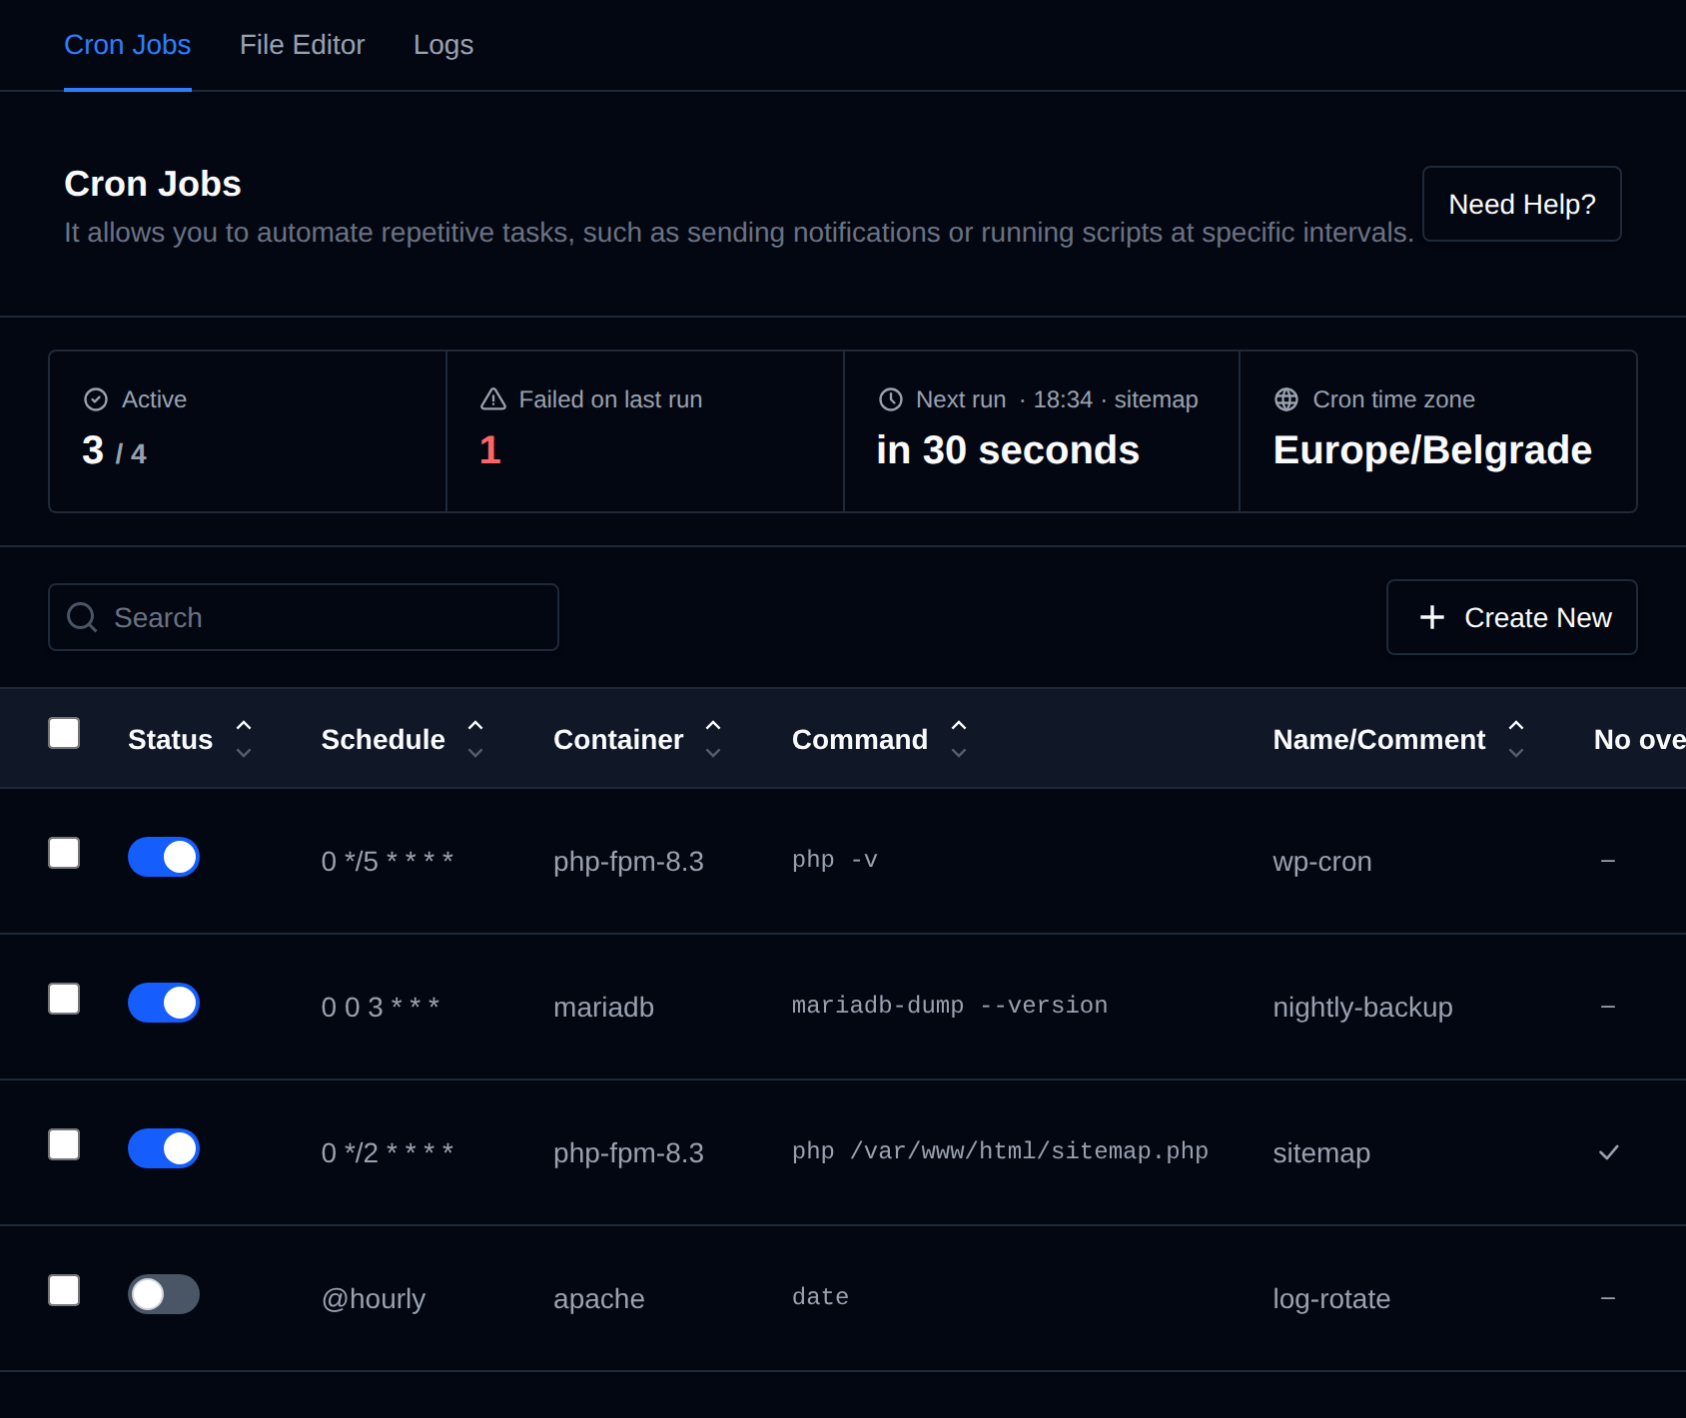Sort by Command column arrows
This screenshot has width=1686, height=1418.
tap(959, 739)
